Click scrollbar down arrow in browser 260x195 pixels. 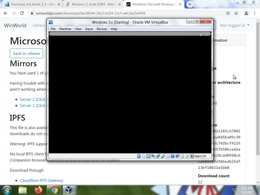258,182
